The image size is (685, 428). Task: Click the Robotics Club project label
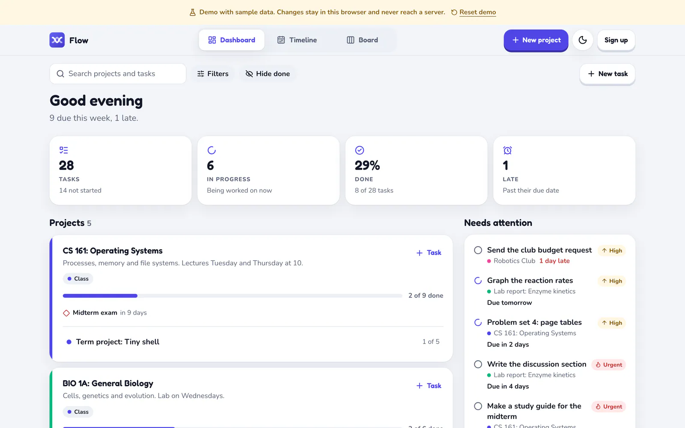point(514,261)
